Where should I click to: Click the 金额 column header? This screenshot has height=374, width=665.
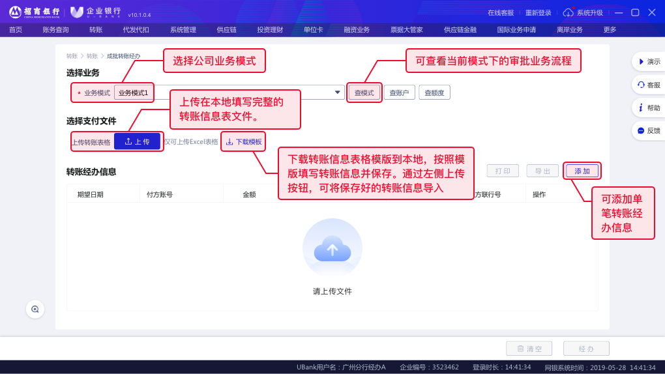pyautogui.click(x=249, y=194)
